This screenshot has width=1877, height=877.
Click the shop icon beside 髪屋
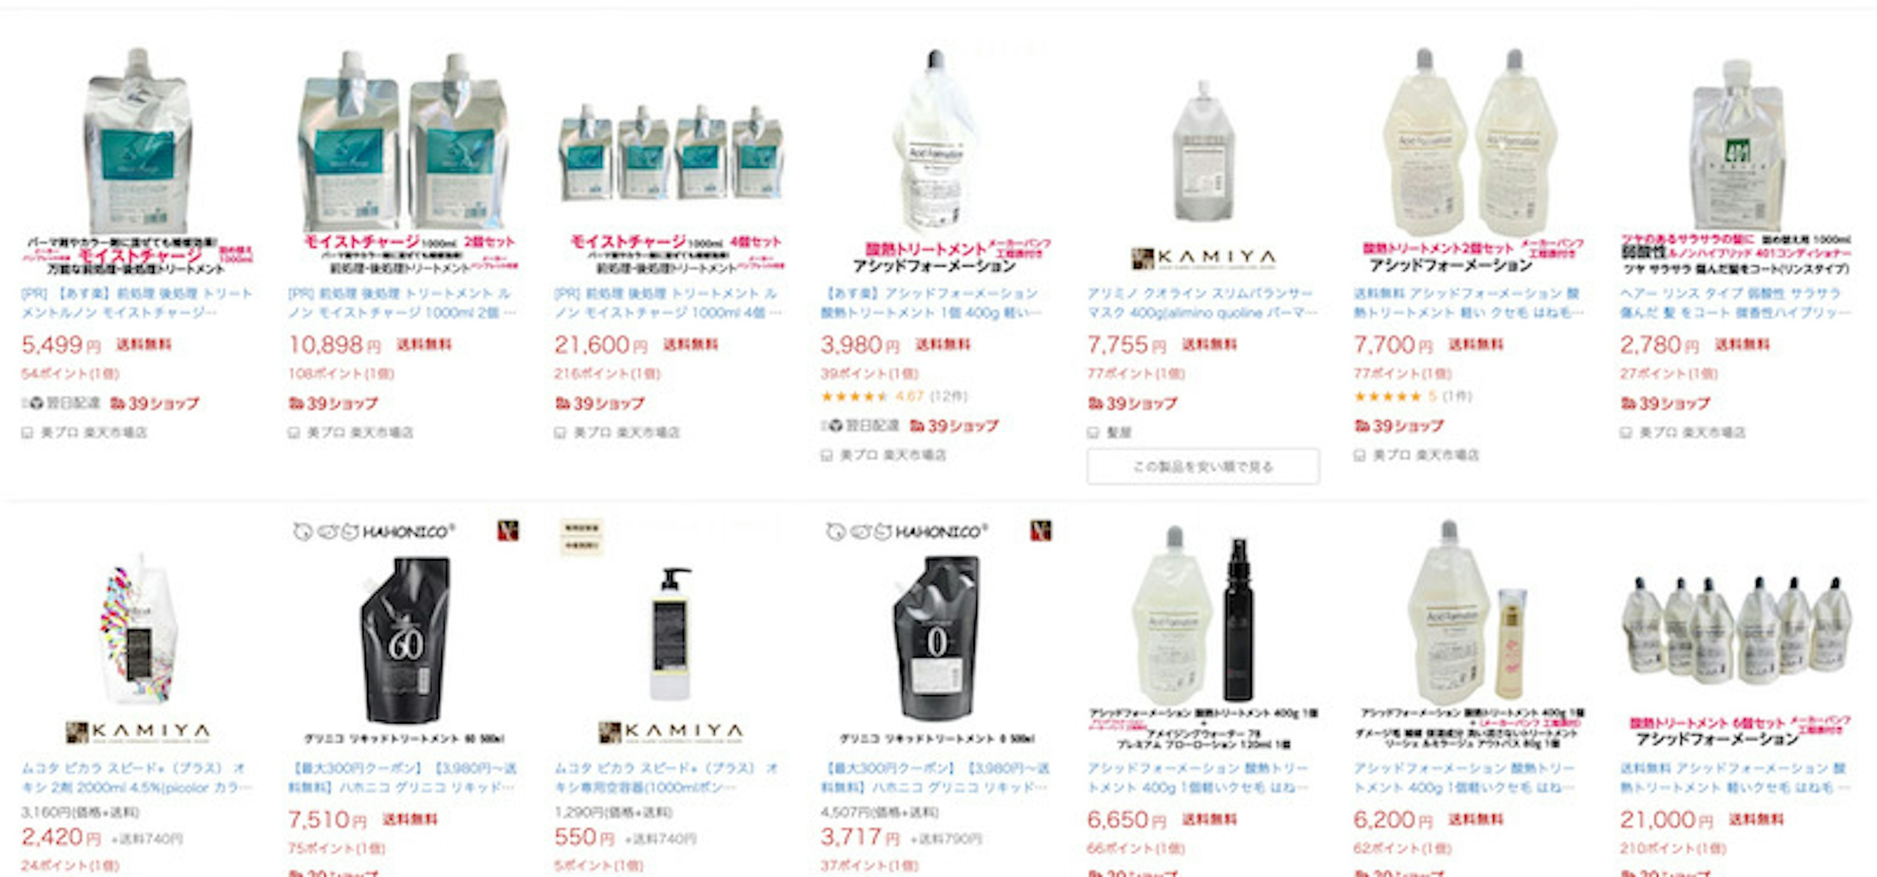point(1093,433)
